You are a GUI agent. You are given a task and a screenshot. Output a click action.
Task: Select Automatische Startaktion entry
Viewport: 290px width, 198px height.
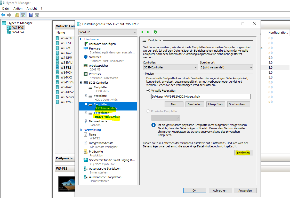point(105,169)
